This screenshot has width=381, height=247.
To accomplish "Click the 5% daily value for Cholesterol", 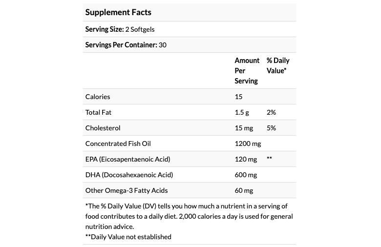I will click(271, 128).
